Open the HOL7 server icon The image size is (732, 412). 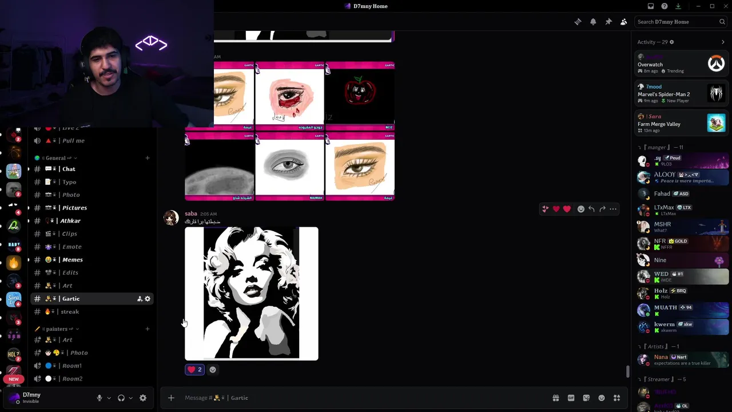coord(14,355)
